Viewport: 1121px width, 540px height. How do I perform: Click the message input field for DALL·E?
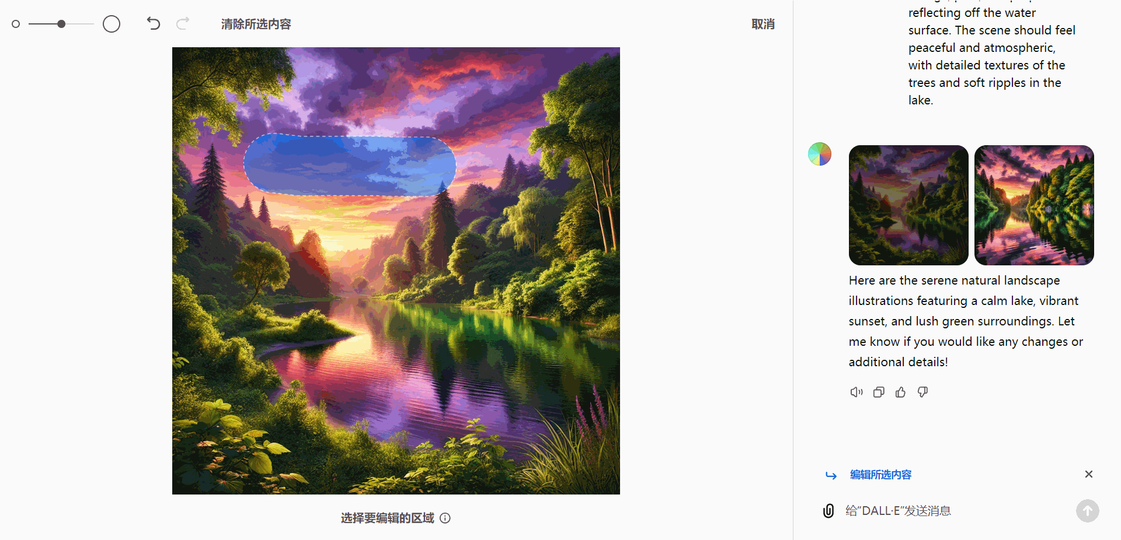(x=956, y=511)
